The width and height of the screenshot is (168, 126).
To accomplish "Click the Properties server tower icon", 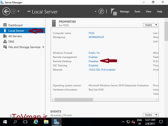I will (54, 23).
